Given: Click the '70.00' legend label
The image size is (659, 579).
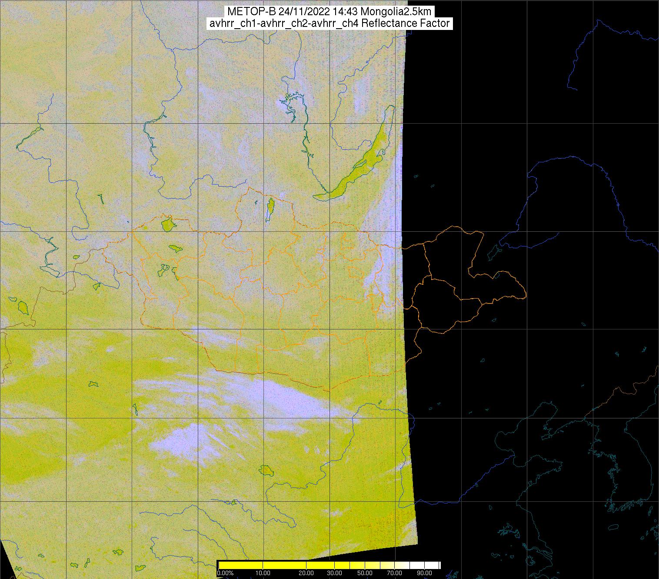Looking at the screenshot, I should pyautogui.click(x=394, y=573).
